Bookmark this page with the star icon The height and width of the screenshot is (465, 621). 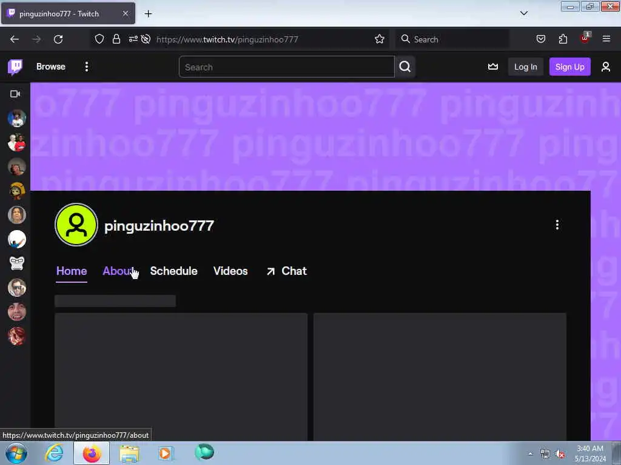click(x=380, y=39)
